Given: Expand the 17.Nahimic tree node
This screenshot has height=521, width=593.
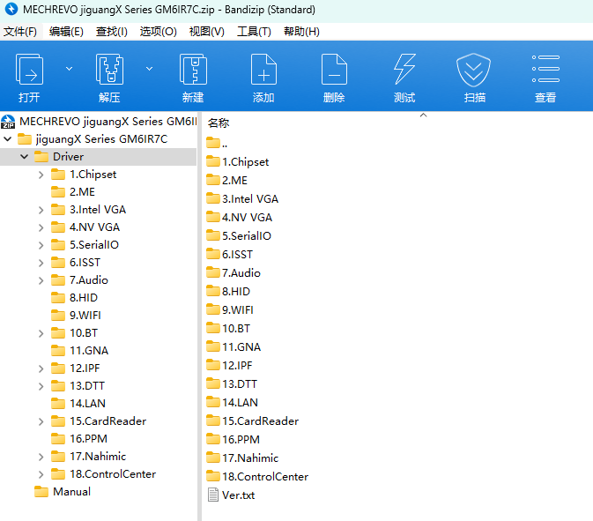Looking at the screenshot, I should (x=41, y=457).
